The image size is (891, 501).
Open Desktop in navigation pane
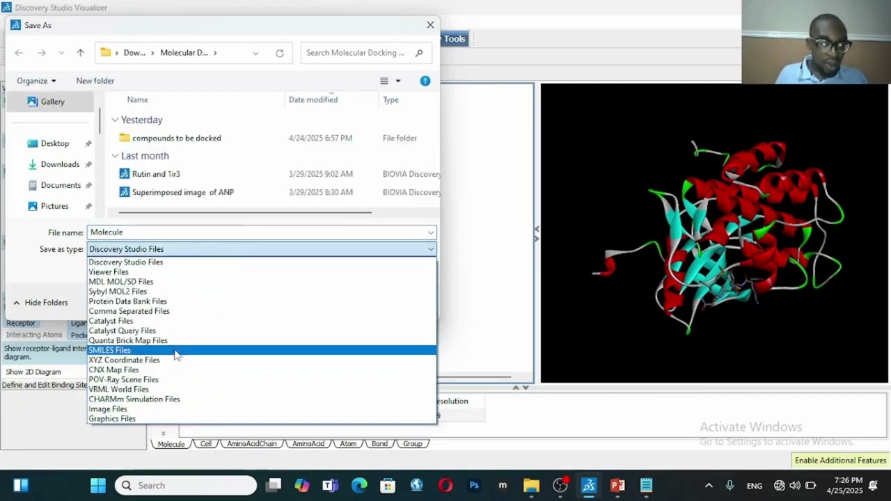tap(54, 143)
